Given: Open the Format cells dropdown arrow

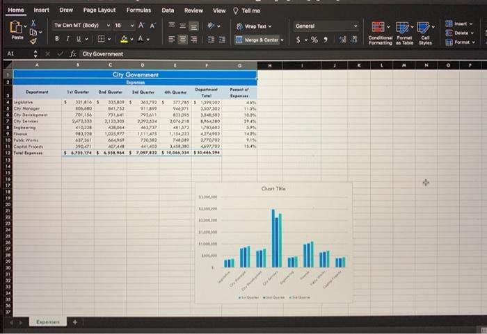Looking at the screenshot, I should (x=474, y=42).
